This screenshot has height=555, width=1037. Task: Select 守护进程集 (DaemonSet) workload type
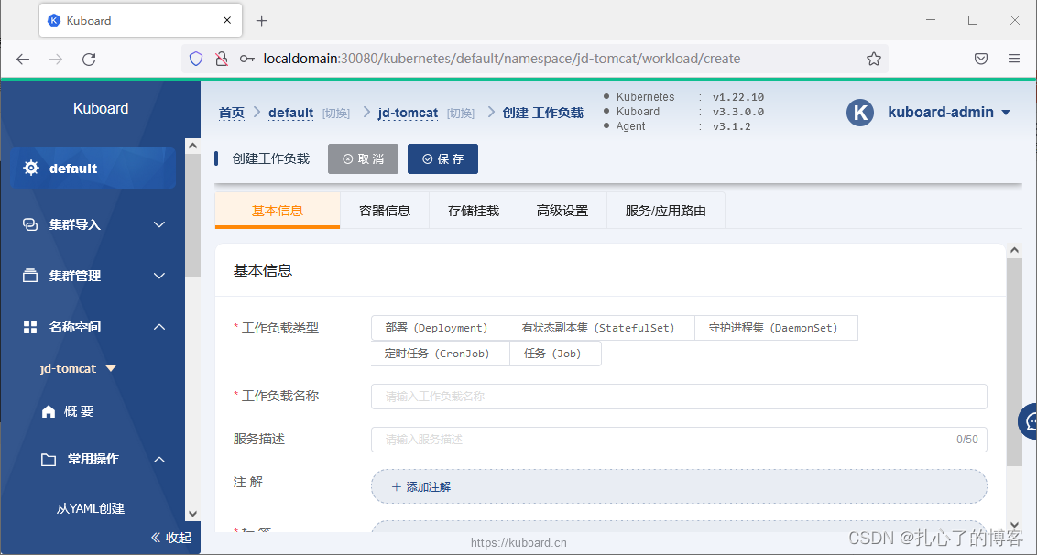pos(776,327)
